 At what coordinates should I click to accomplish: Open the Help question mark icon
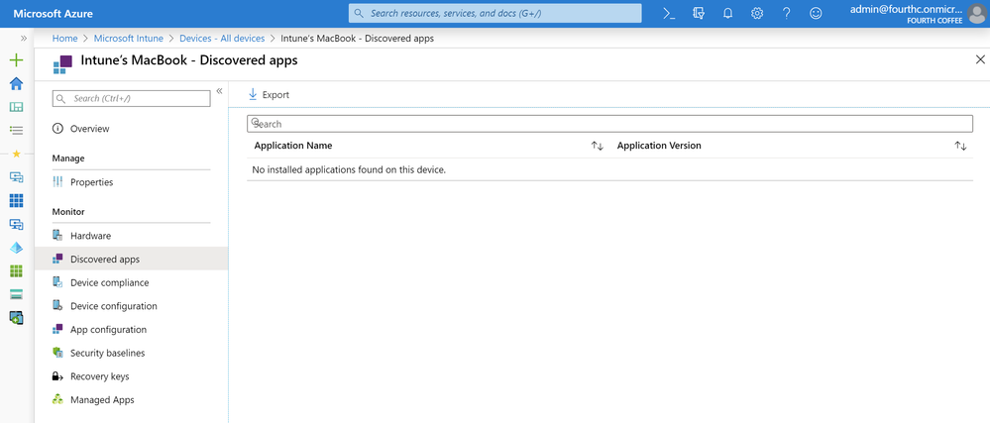pos(787,13)
